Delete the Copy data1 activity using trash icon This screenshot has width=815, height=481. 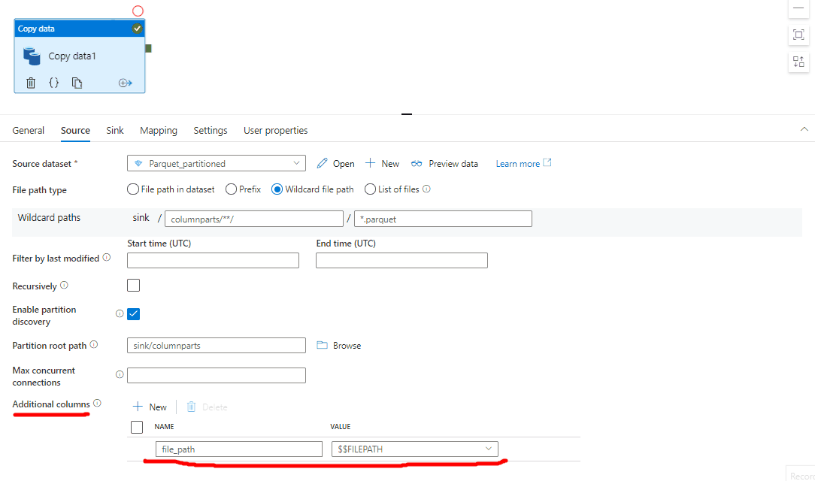pos(30,83)
